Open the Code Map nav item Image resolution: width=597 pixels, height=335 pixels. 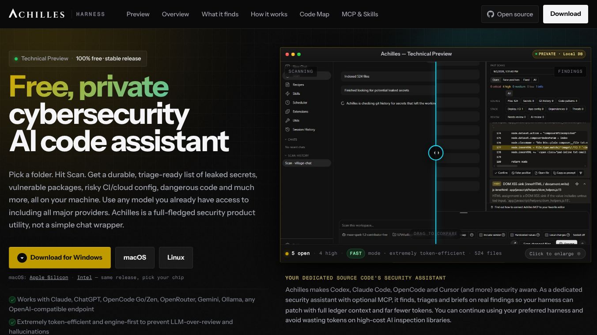pyautogui.click(x=314, y=14)
